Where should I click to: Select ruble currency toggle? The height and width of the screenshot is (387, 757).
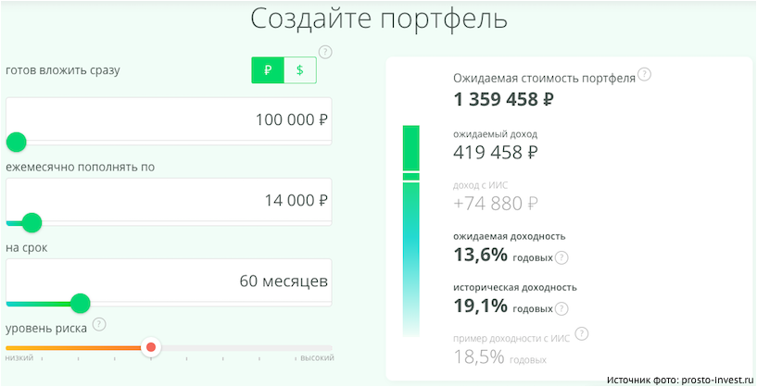click(x=268, y=70)
